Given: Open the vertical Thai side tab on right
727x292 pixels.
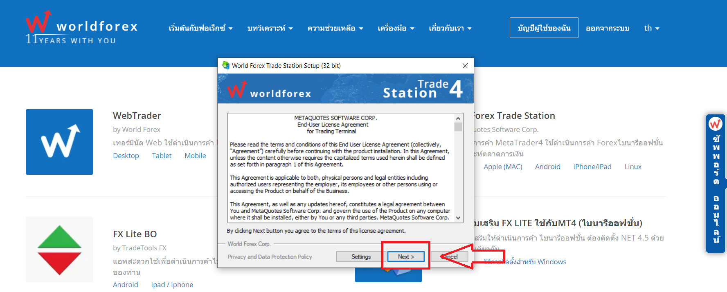Looking at the screenshot, I should [716, 184].
